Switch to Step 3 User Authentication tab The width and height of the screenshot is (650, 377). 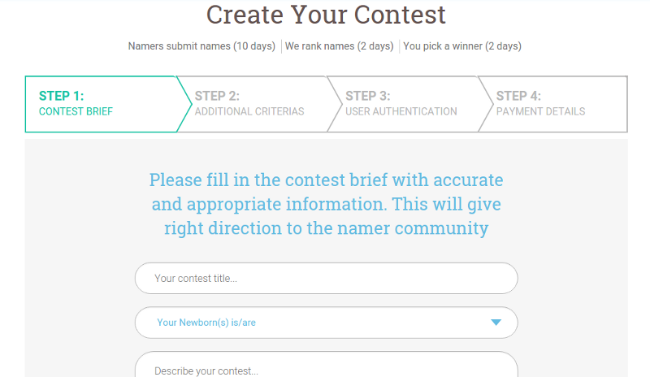pos(403,104)
